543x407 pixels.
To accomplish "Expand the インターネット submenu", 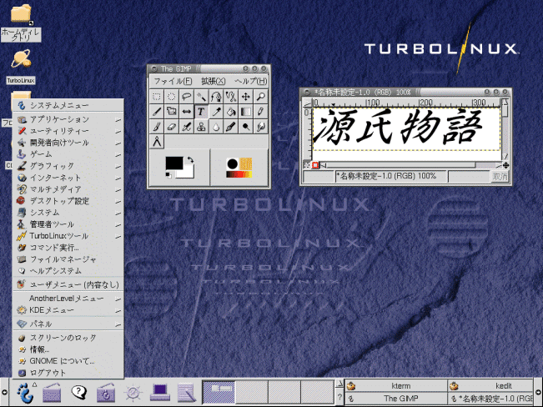I will point(68,178).
